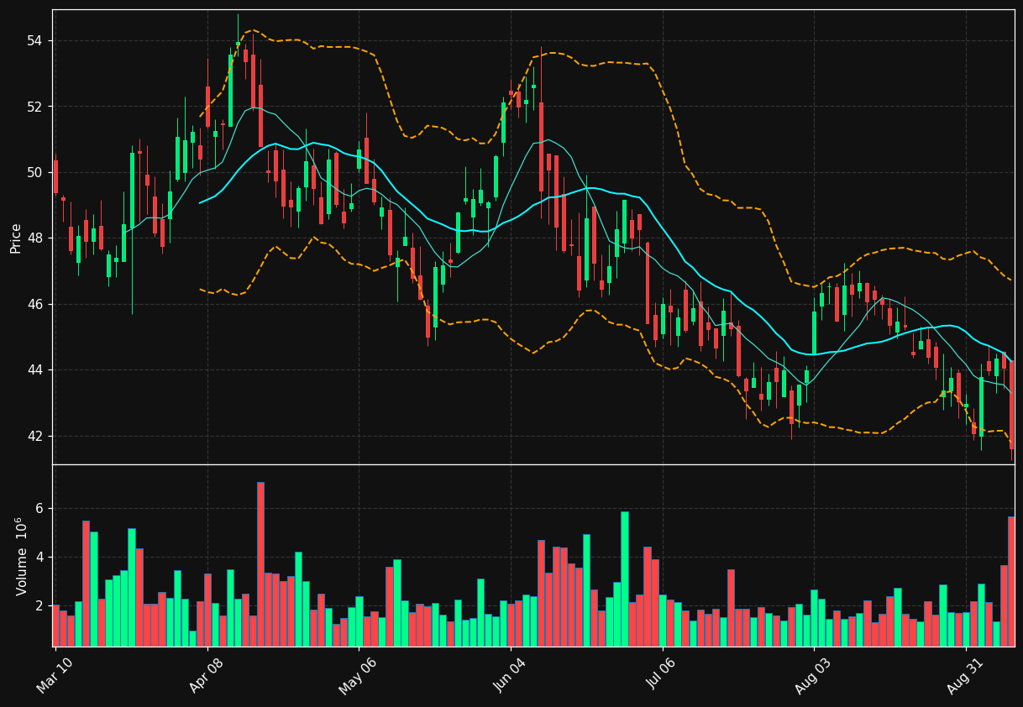Select the 'Jun 04' x-axis label
The image size is (1023, 707).
[510, 674]
